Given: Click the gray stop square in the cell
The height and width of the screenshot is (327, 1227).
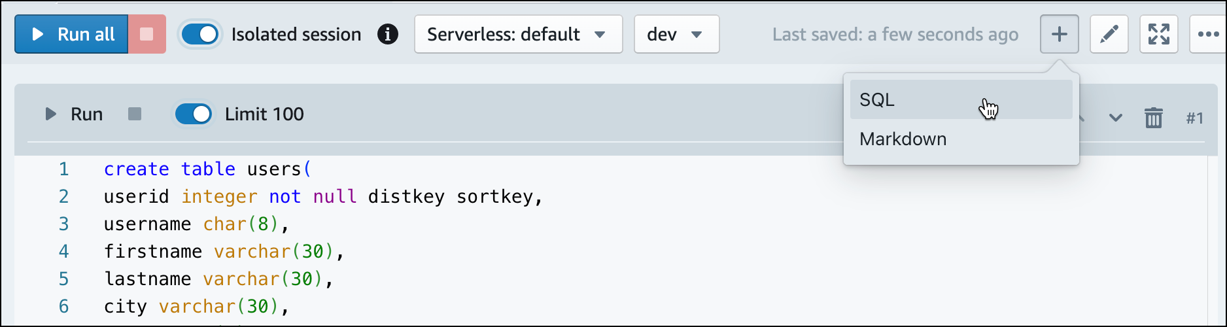Looking at the screenshot, I should [135, 114].
